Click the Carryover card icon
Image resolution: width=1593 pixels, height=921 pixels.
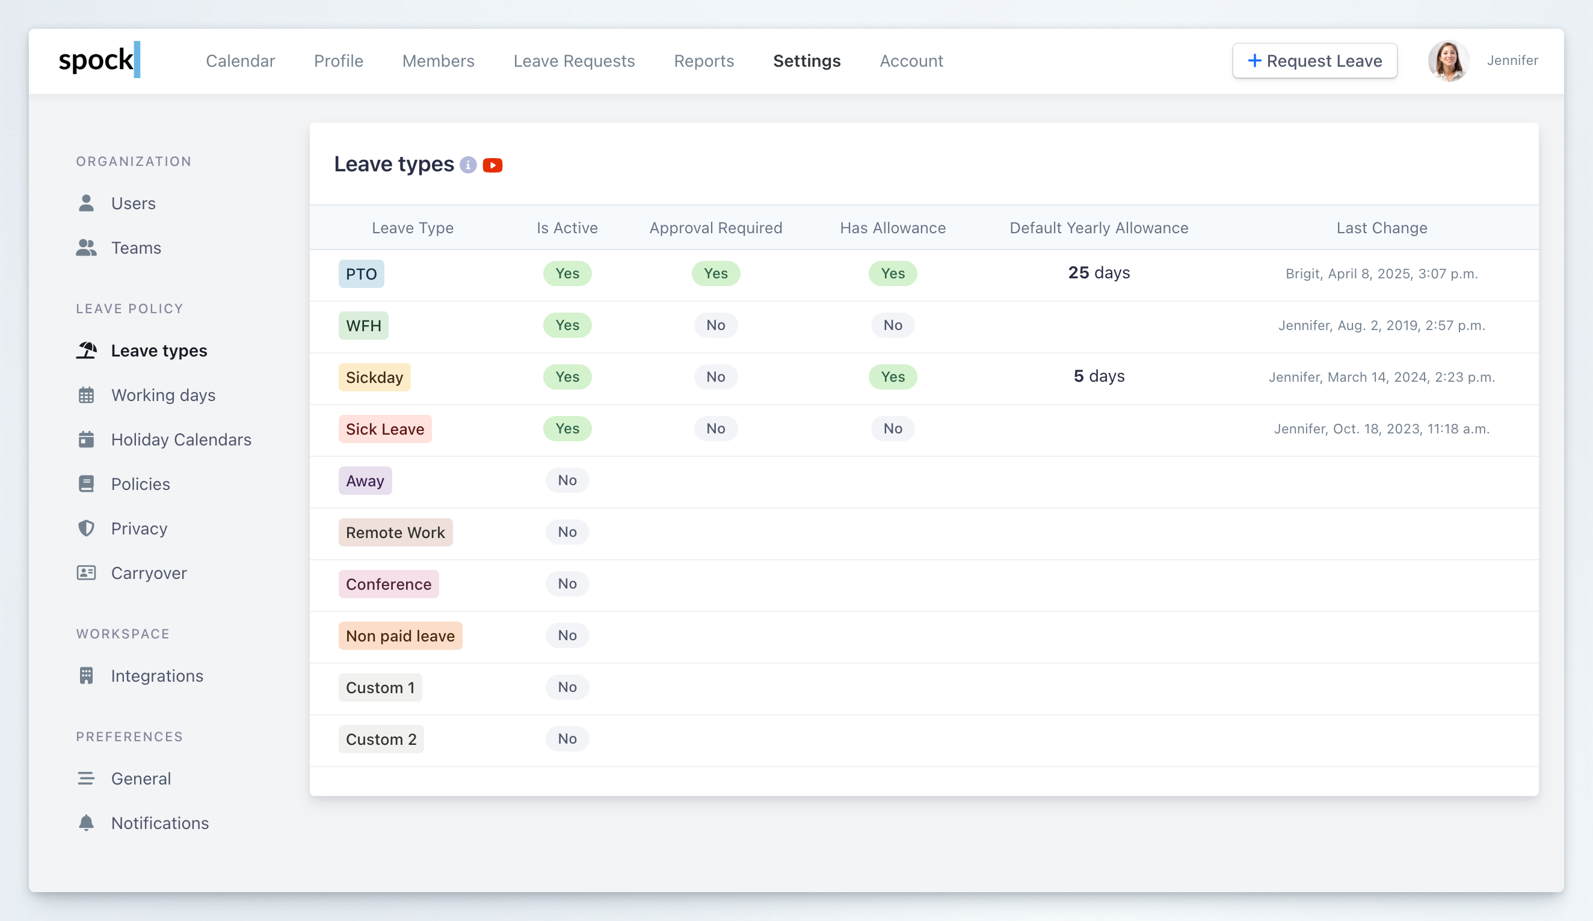tap(86, 573)
